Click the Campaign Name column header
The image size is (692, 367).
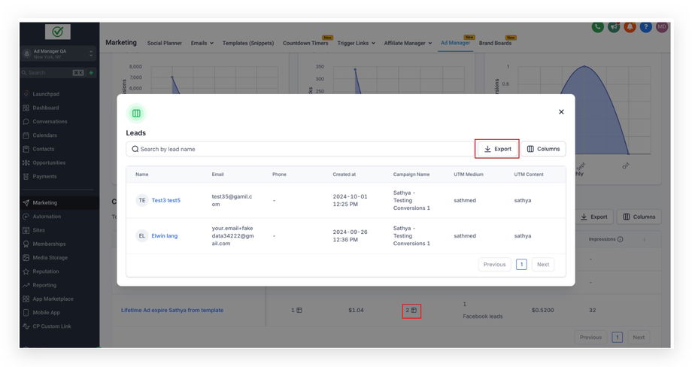point(411,174)
